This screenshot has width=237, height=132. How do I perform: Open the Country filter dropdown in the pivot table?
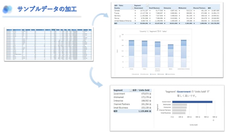[x=133, y=8]
